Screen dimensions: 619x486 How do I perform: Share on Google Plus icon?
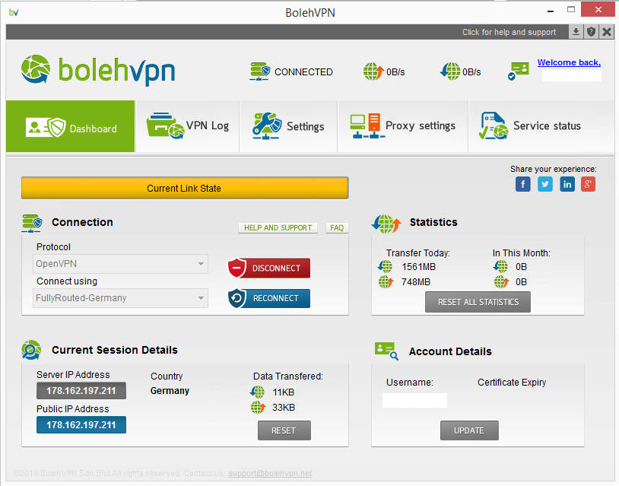[x=589, y=184]
